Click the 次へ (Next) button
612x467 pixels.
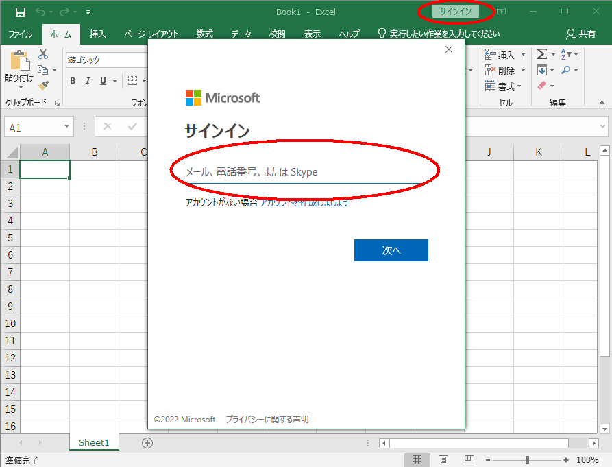coord(391,250)
